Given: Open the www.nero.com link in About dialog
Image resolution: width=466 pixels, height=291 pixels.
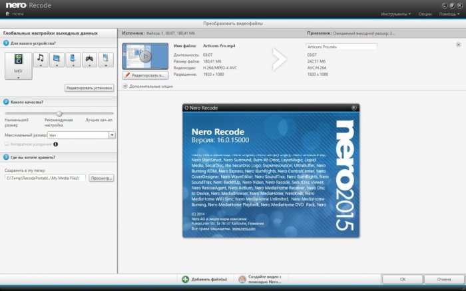Looking at the screenshot, I should pos(244,229).
